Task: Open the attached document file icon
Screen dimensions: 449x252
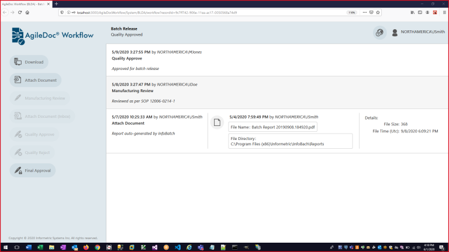Action: [x=217, y=123]
